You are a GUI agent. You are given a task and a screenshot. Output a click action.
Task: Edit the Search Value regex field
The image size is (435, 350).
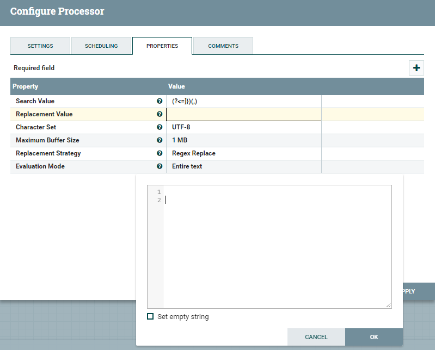243,101
